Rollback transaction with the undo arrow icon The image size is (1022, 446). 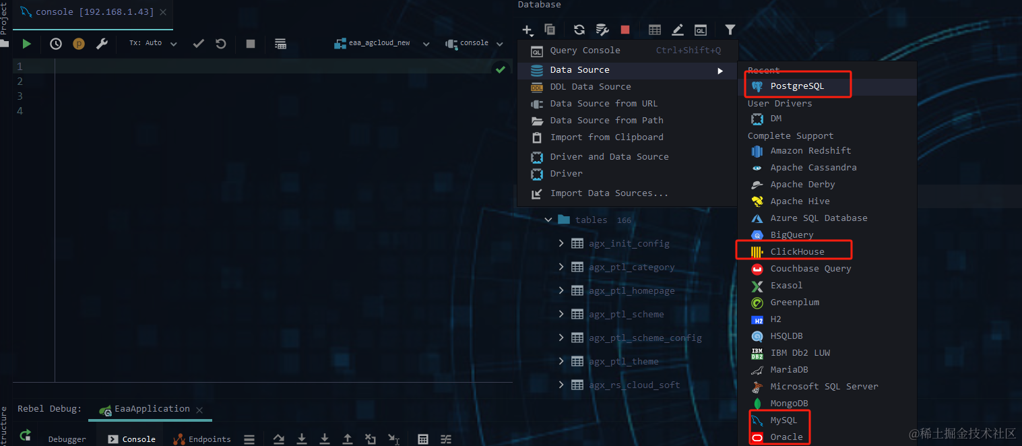point(221,44)
